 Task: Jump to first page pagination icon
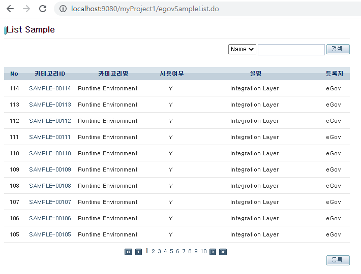[x=128, y=252]
